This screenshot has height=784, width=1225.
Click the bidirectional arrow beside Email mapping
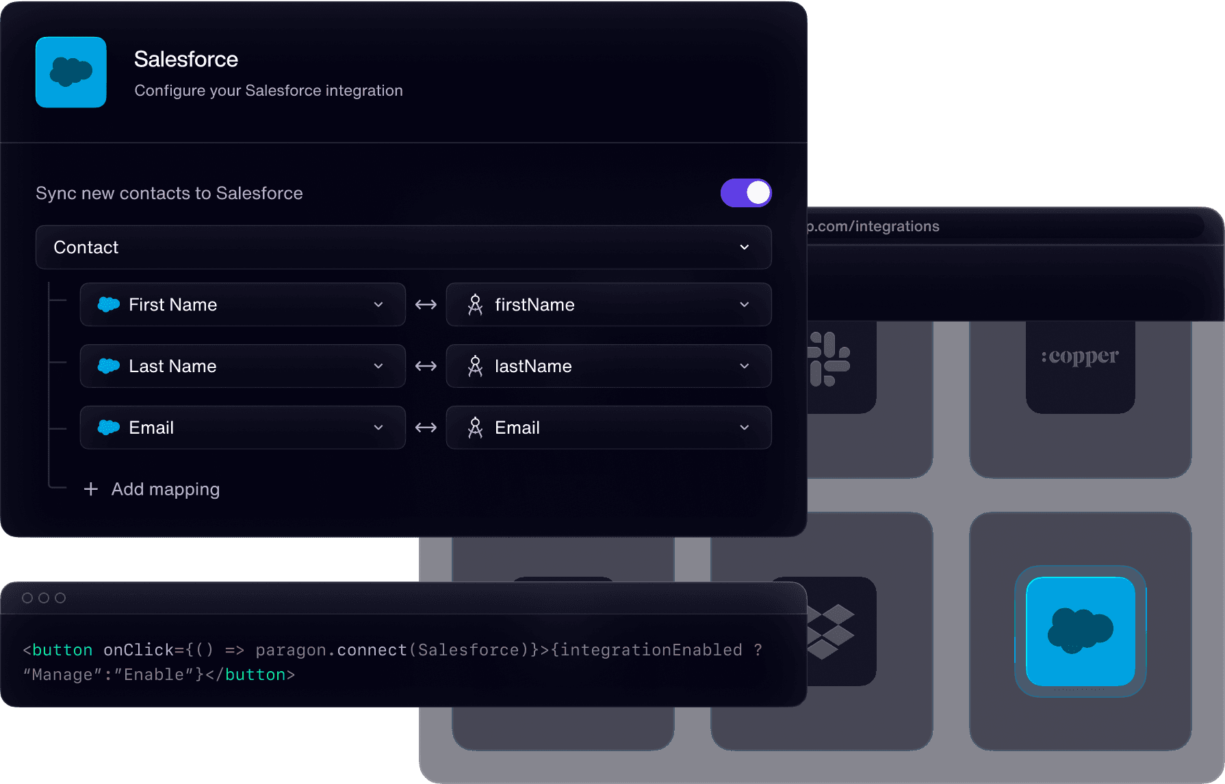tap(426, 428)
